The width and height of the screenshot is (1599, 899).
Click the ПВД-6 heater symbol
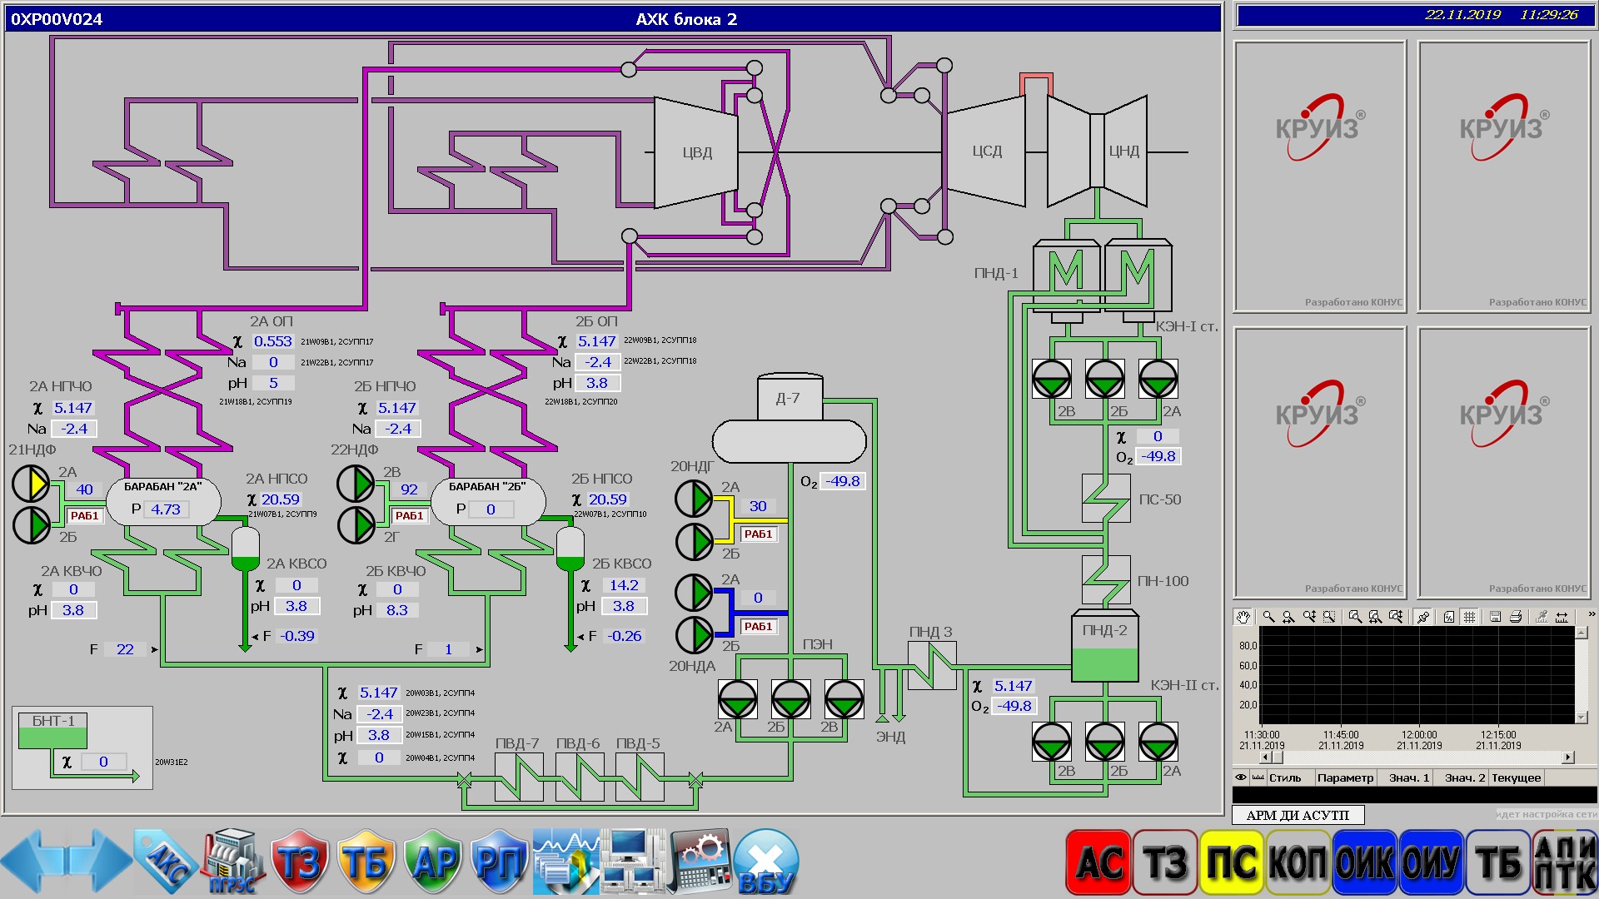(580, 777)
